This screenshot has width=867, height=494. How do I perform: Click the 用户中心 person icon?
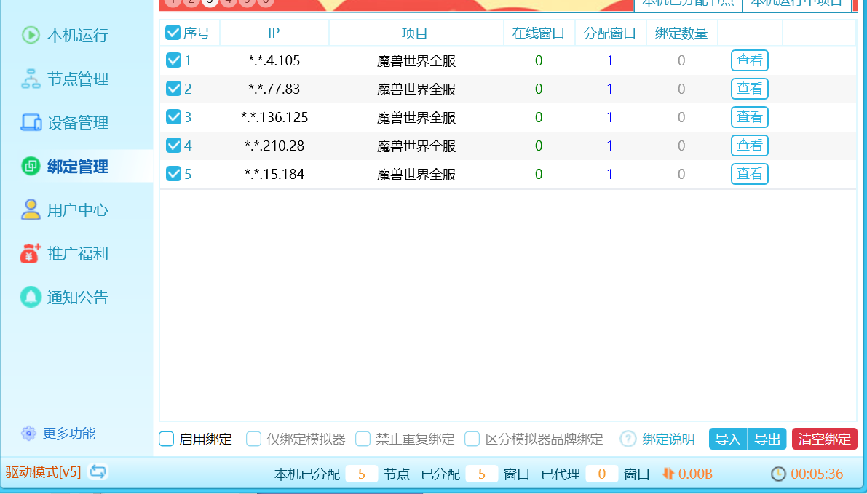(31, 210)
